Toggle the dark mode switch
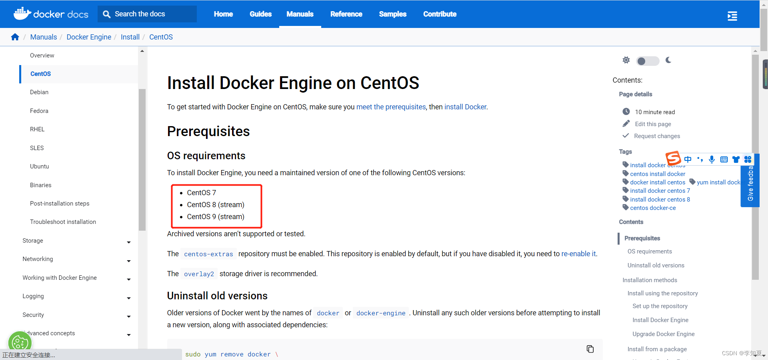The image size is (768, 360). click(648, 61)
